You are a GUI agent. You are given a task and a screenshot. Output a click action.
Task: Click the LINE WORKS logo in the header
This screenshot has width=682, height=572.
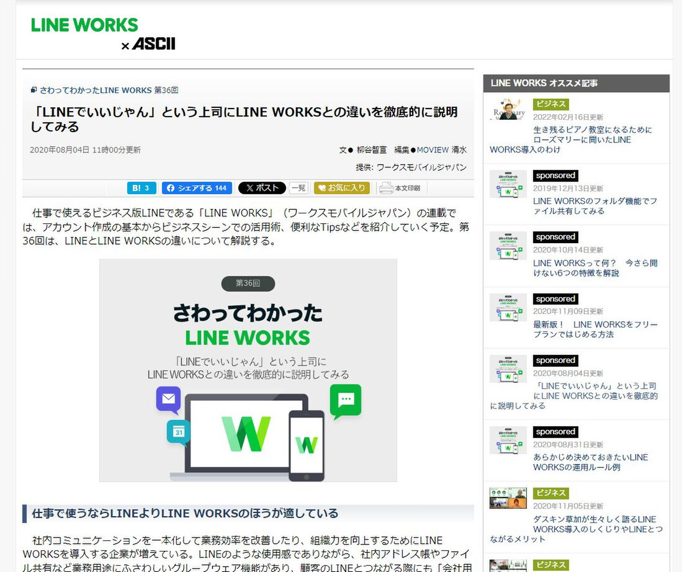coord(84,25)
